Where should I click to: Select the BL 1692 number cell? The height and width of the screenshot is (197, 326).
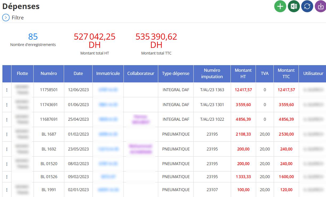point(49,149)
